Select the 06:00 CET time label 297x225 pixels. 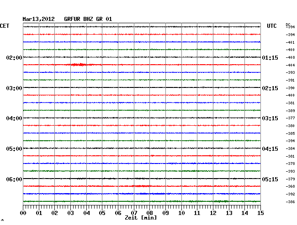(14, 179)
